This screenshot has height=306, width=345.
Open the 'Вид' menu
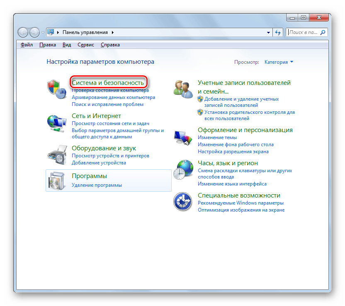tap(67, 45)
